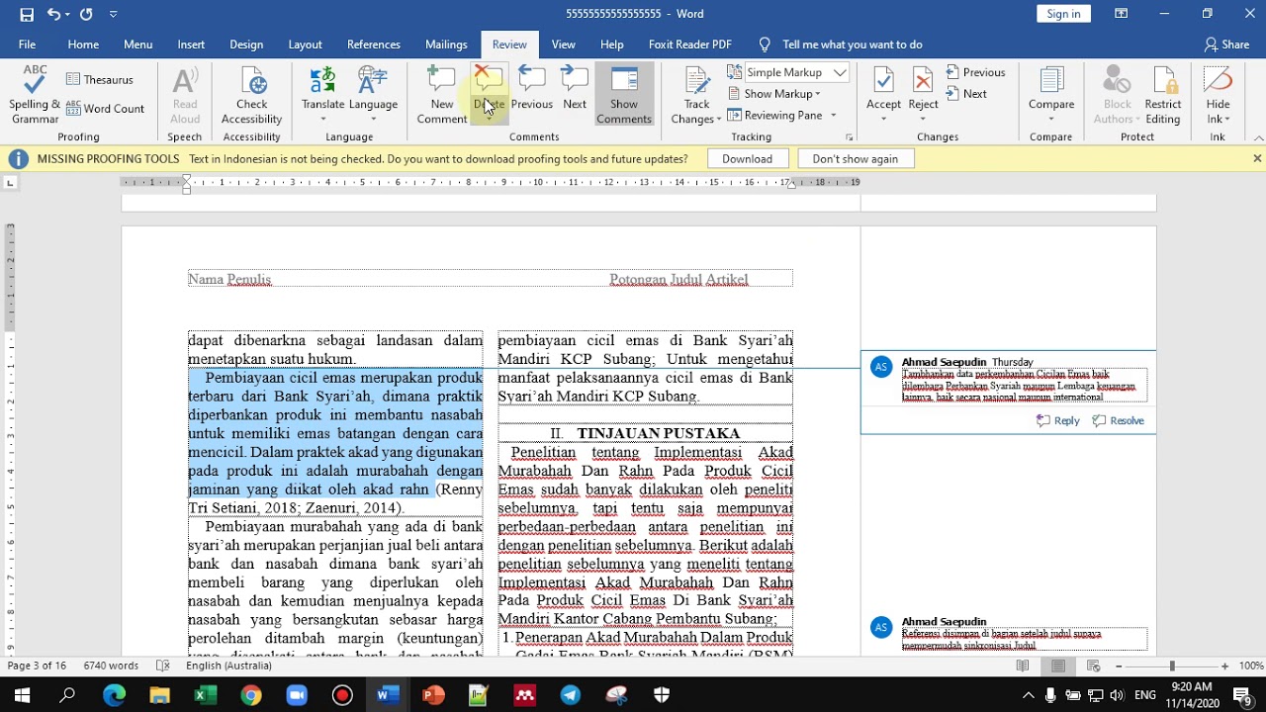The image size is (1266, 712).
Task: Switch to the References tab
Action: click(374, 44)
